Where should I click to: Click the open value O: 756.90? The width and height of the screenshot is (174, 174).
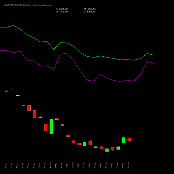(x=62, y=12)
